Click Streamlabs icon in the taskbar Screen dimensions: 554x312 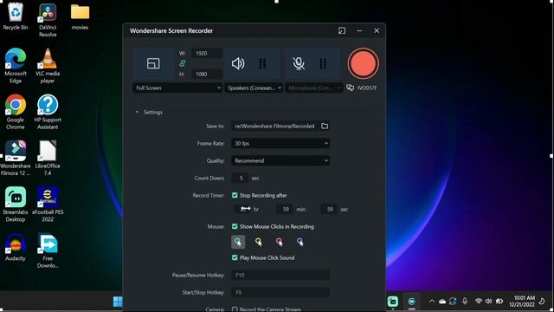pos(393,302)
